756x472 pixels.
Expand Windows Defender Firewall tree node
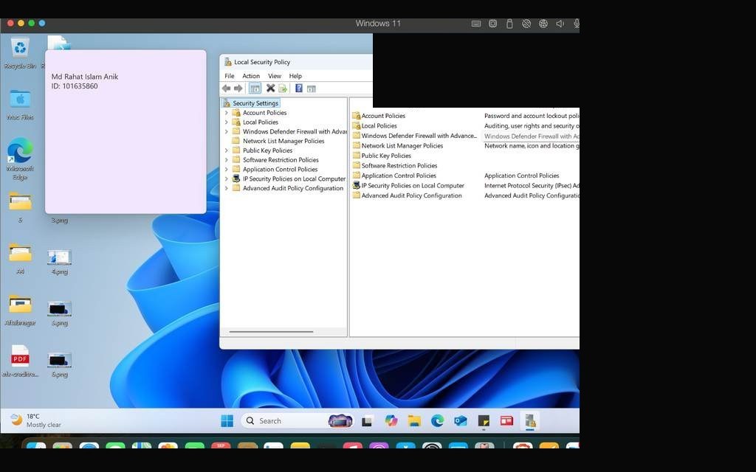click(x=227, y=131)
